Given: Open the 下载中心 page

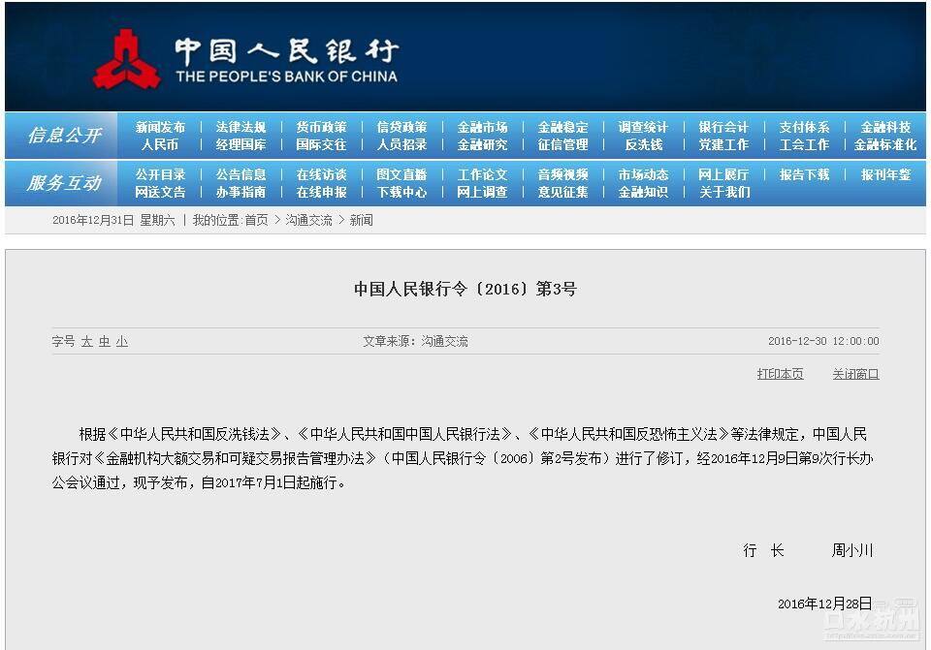Looking at the screenshot, I should click(401, 192).
